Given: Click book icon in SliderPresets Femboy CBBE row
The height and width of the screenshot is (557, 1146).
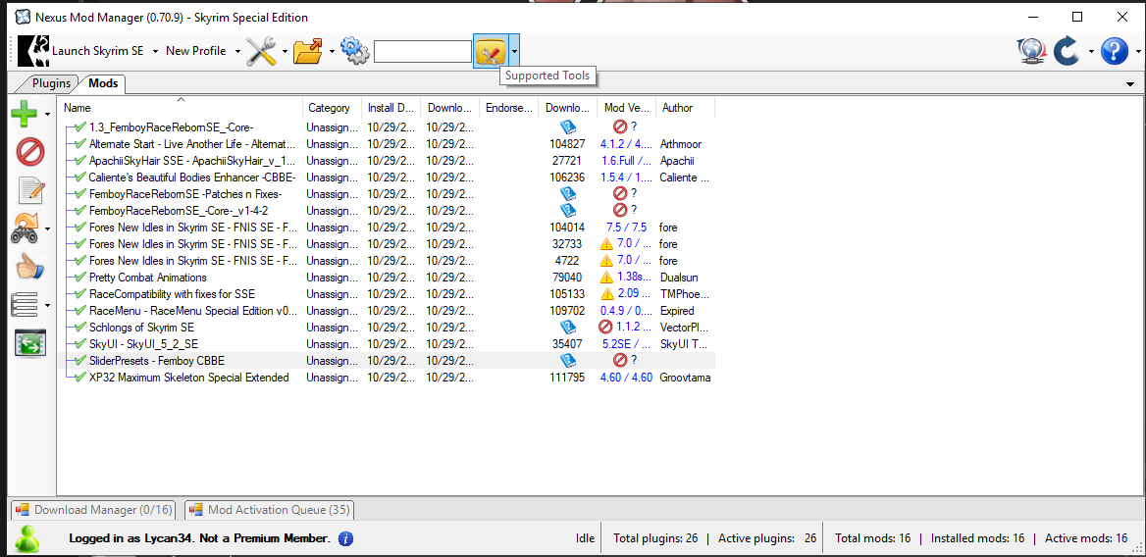Looking at the screenshot, I should (x=568, y=361).
